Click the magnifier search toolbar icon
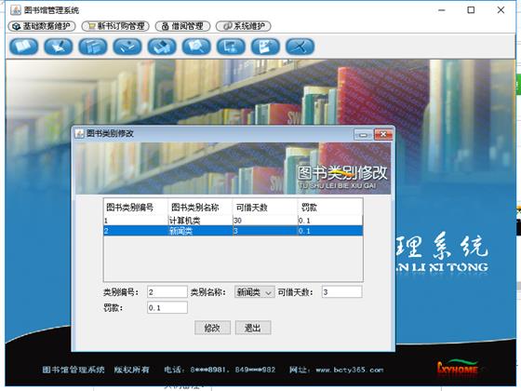521x391 pixels. point(196,47)
